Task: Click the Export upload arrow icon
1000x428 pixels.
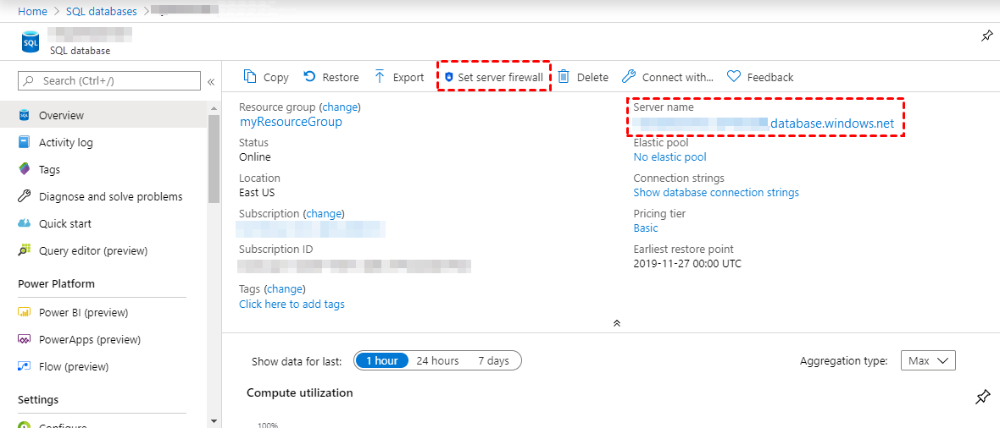Action: 380,77
